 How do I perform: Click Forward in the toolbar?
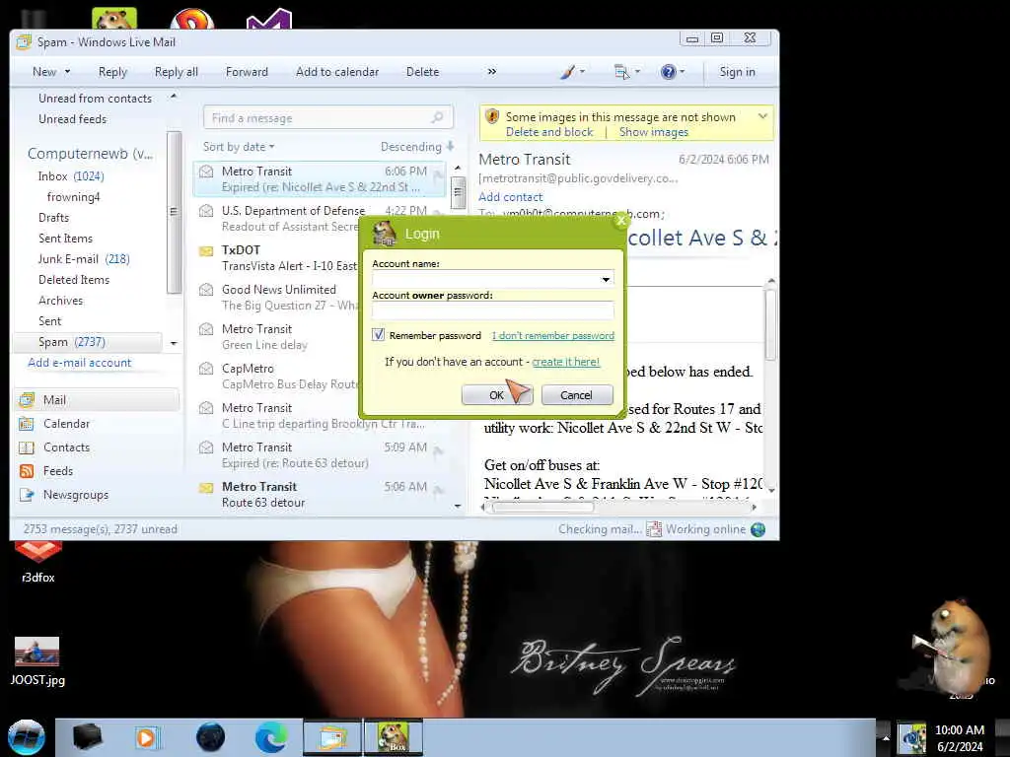coord(247,72)
